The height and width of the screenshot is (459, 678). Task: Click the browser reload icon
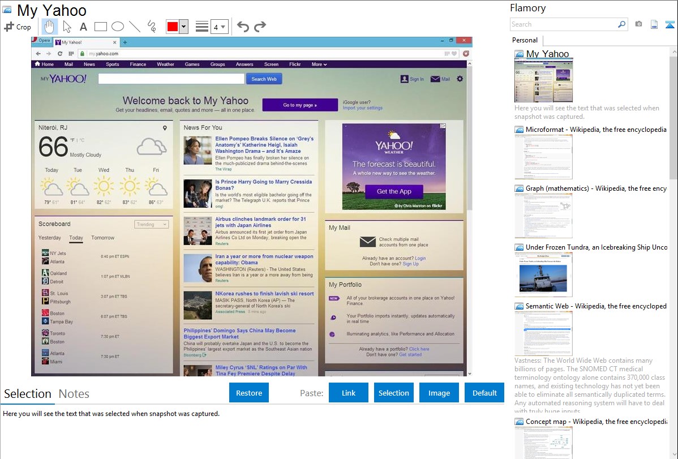pyautogui.click(x=59, y=54)
